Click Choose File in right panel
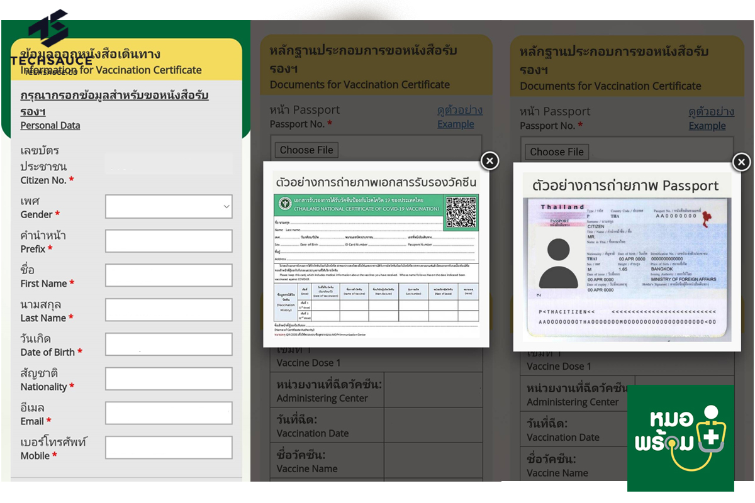 [557, 152]
